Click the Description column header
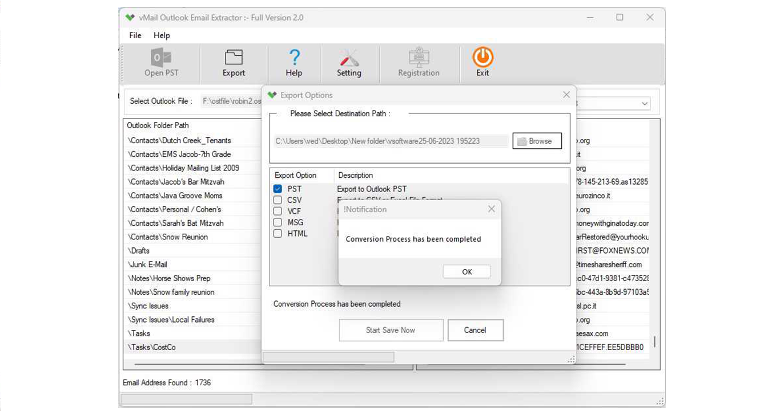 click(x=355, y=176)
